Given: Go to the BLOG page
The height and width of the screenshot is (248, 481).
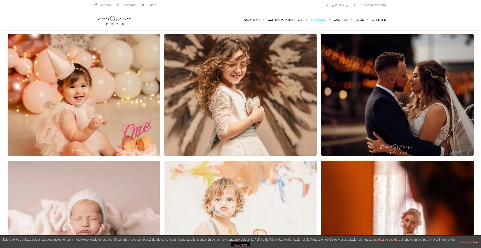Looking at the screenshot, I should click(360, 20).
